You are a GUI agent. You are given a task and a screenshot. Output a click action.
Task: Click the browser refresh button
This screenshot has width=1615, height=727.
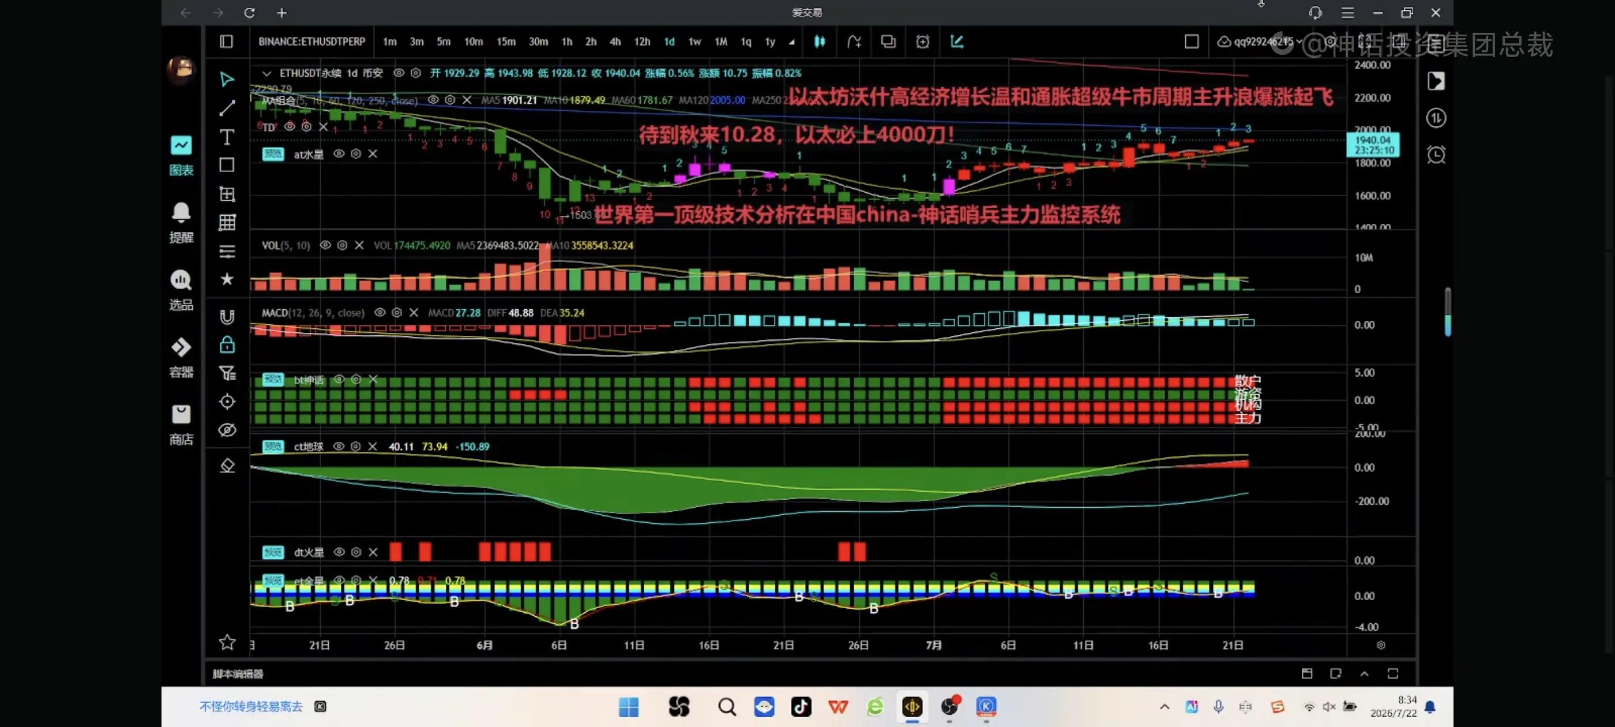click(249, 13)
